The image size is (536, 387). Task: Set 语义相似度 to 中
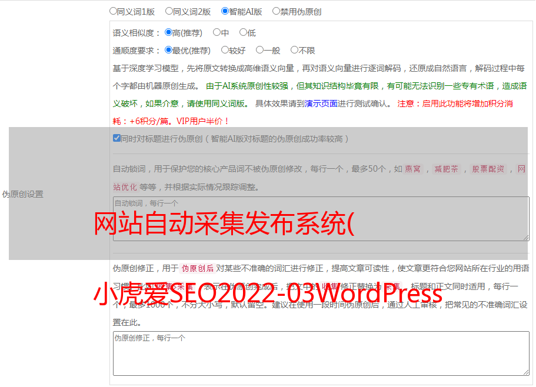217,32
